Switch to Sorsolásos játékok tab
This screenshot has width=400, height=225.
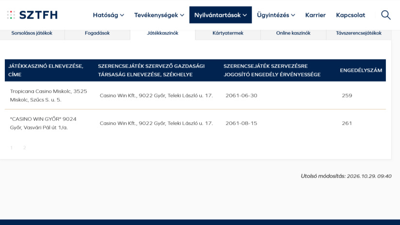(32, 33)
